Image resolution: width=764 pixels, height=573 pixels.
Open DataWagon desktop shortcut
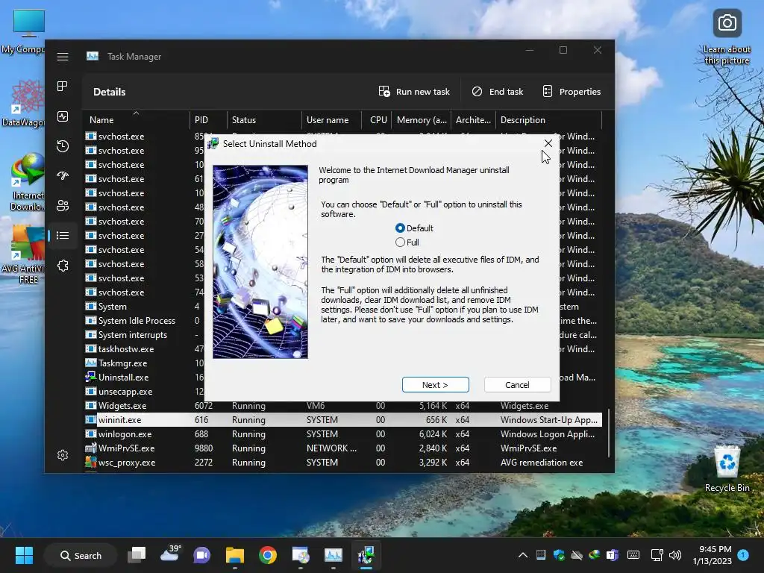pyautogui.click(x=23, y=103)
